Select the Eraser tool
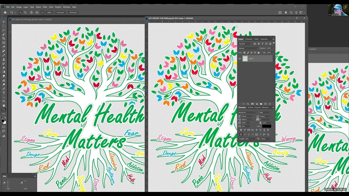349x196 pixels. click(x=4, y=68)
